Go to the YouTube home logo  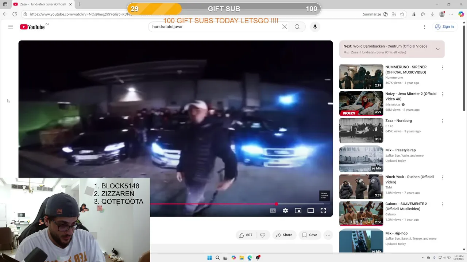(32, 27)
